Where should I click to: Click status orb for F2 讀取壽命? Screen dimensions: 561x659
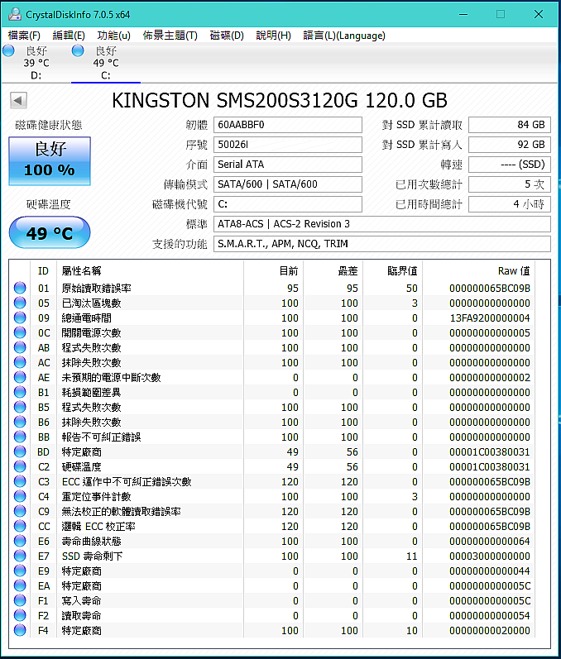pyautogui.click(x=20, y=615)
